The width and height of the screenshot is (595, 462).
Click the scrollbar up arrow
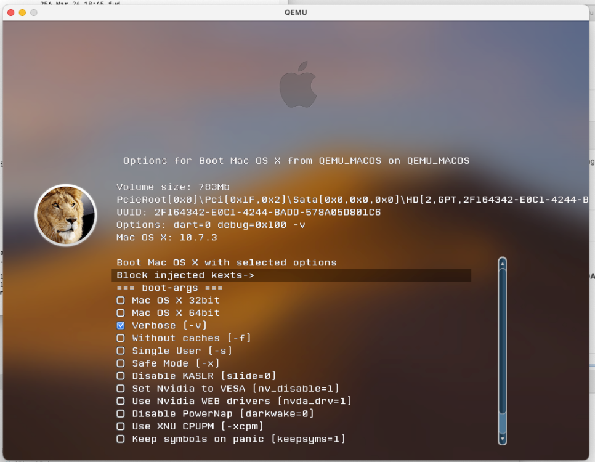point(503,263)
